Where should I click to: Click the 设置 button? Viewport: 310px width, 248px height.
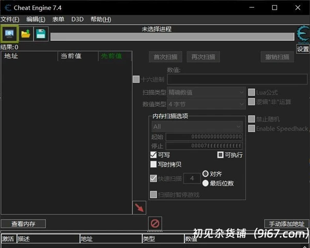[303, 49]
